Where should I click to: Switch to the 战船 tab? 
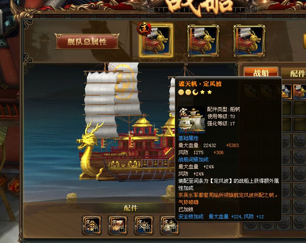[x=261, y=72]
